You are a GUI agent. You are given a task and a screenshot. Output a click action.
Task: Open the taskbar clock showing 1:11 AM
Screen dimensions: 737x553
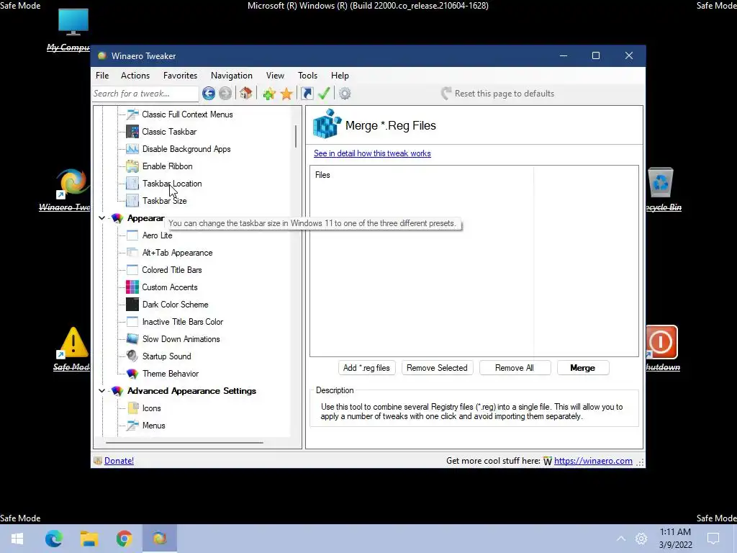tap(675, 539)
